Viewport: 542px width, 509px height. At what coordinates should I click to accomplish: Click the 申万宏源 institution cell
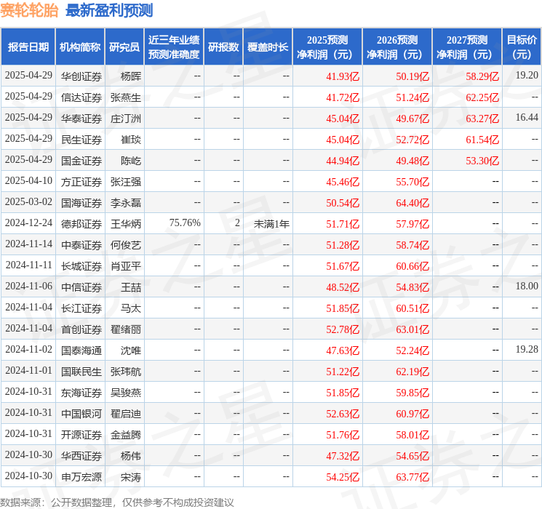pyautogui.click(x=81, y=477)
